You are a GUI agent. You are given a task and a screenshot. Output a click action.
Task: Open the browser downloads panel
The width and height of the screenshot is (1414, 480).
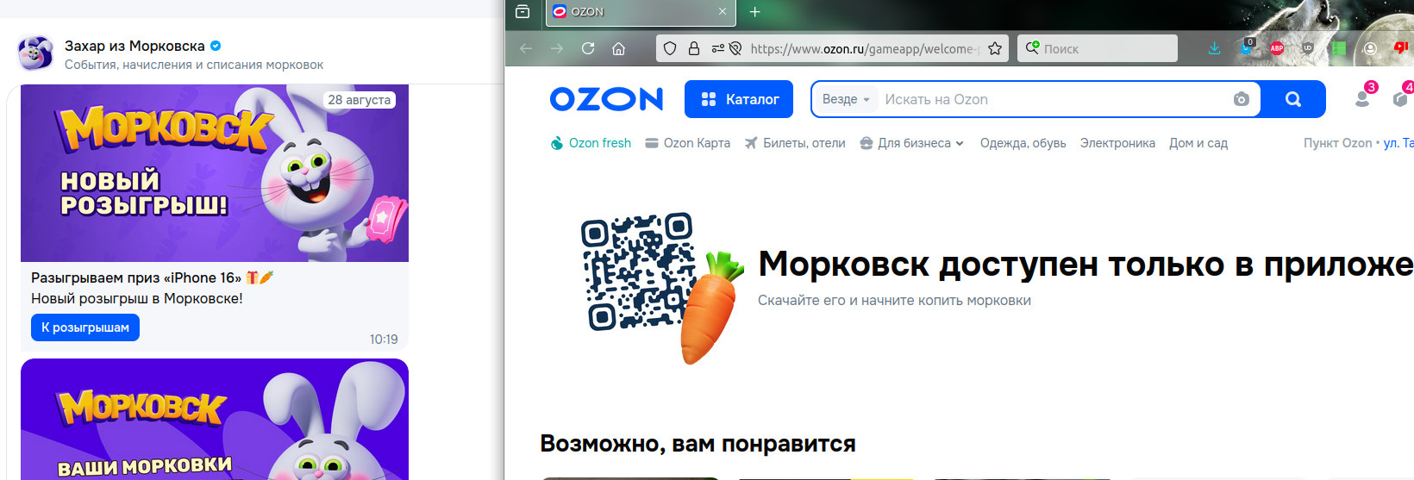[1214, 48]
